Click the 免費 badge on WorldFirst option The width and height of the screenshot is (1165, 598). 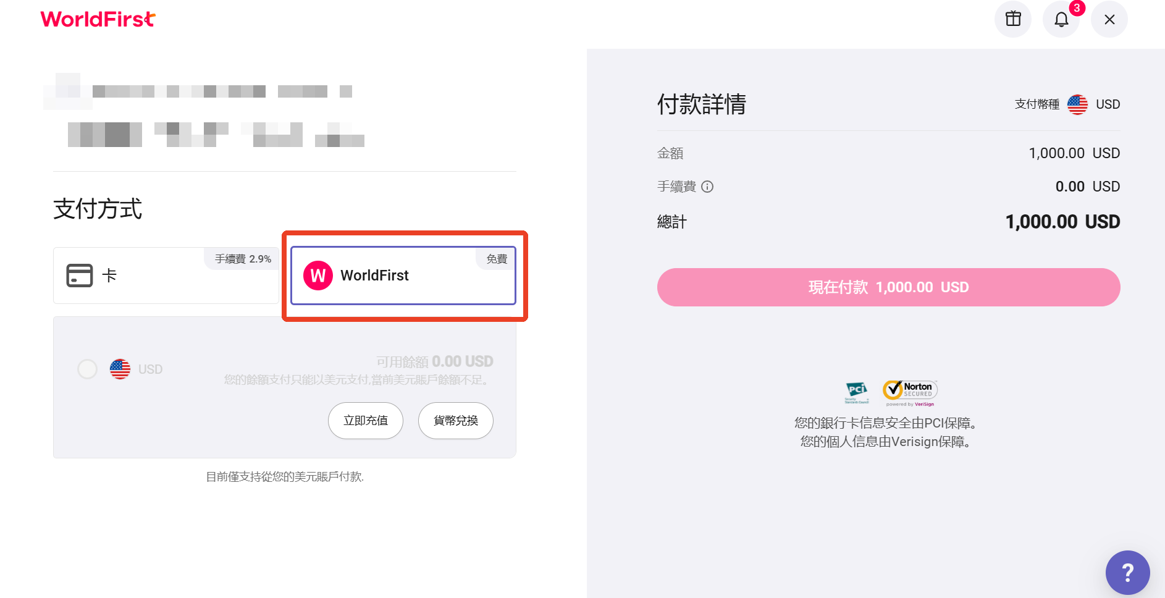pyautogui.click(x=497, y=259)
